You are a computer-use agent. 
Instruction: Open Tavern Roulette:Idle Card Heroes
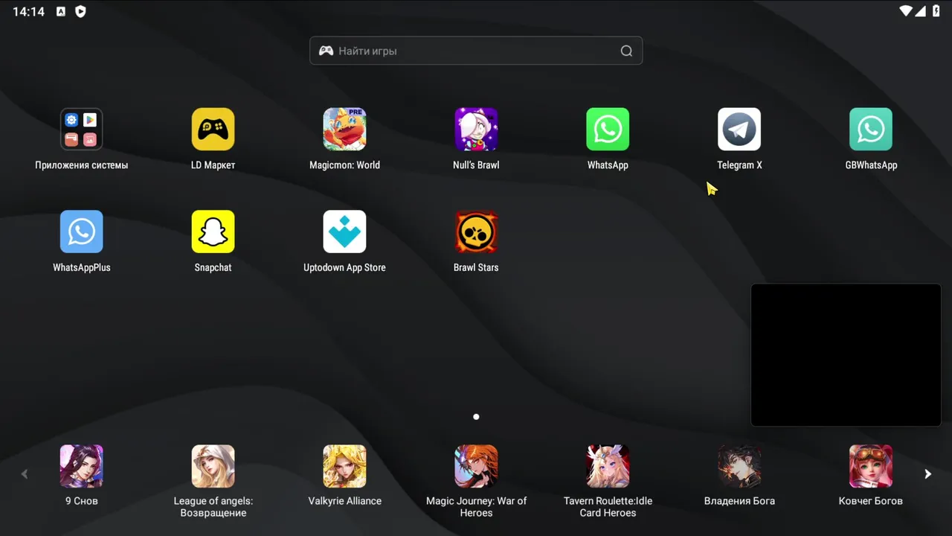[608, 466]
